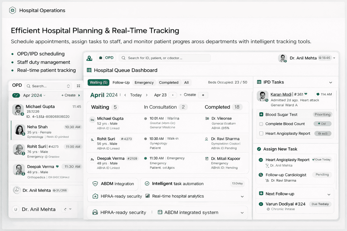This screenshot has height=231, width=347.
Task: Click the grid view icon in OPD sidebar
Action: point(79,86)
